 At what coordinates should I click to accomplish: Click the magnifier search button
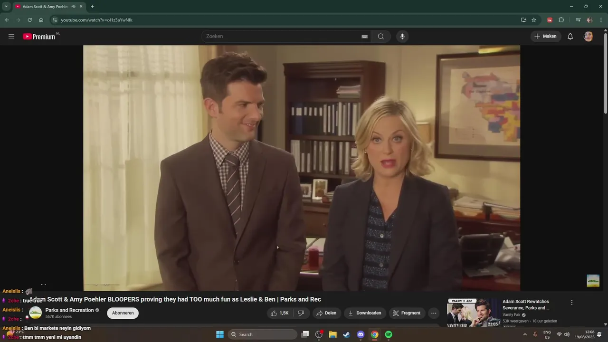[381, 37]
